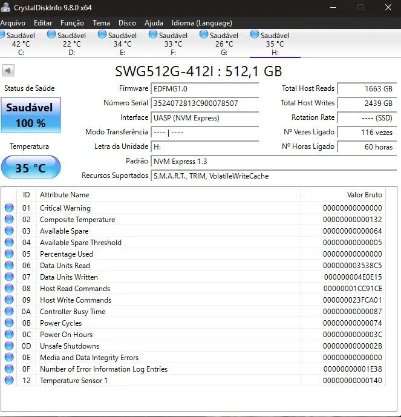Click the status icon for Percentage Used
Image resolution: width=401 pixels, height=417 pixels.
pos(9,254)
